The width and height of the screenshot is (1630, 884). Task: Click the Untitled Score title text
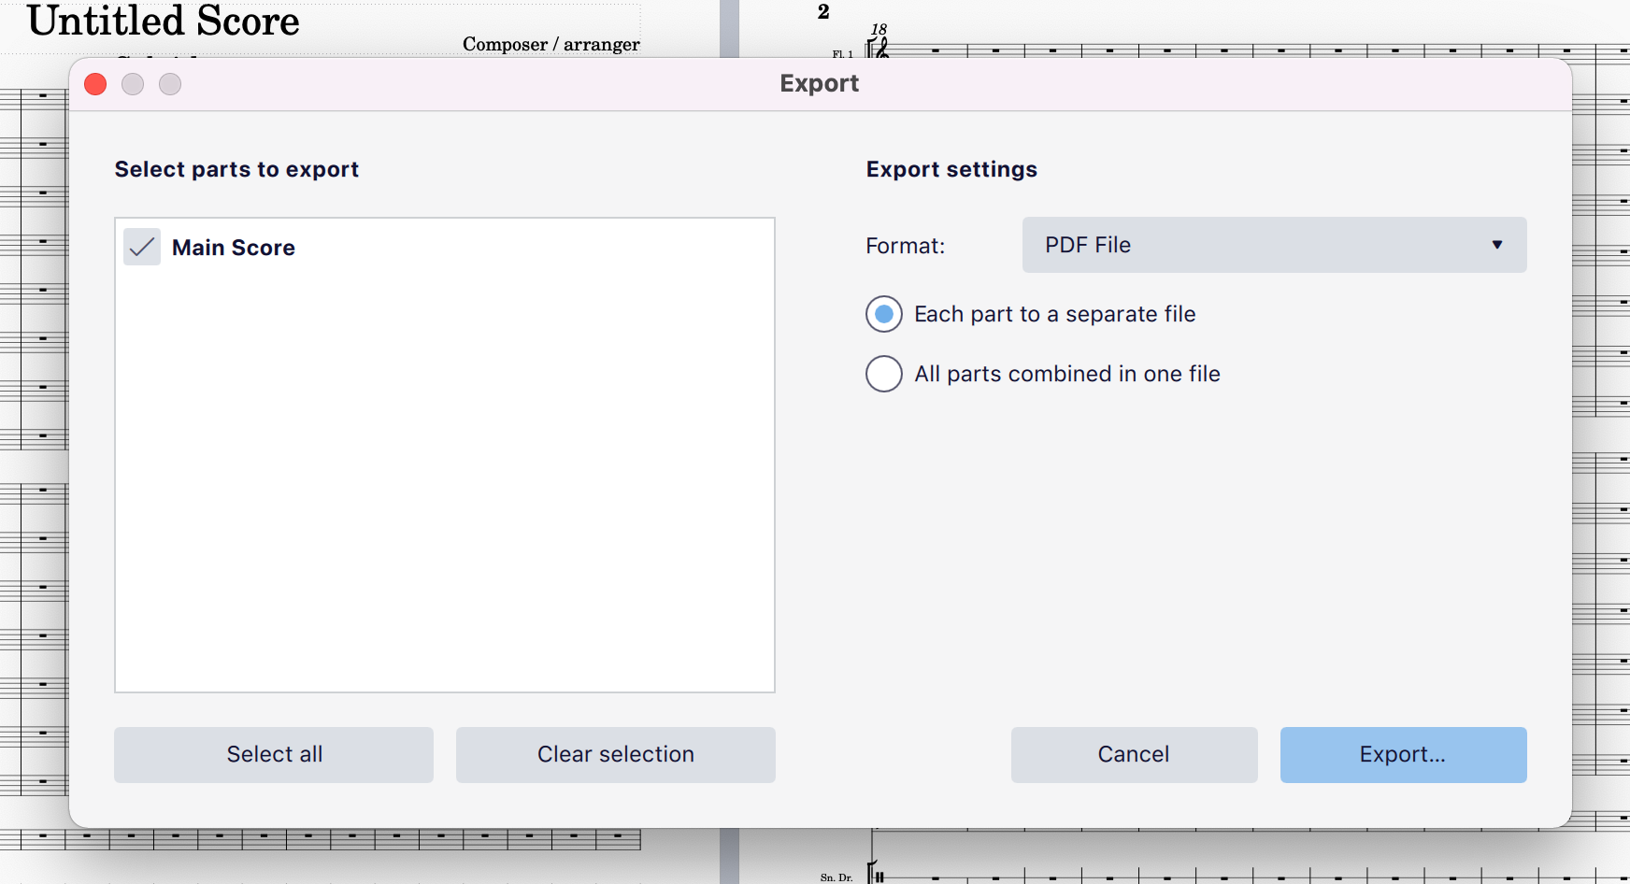tap(164, 21)
